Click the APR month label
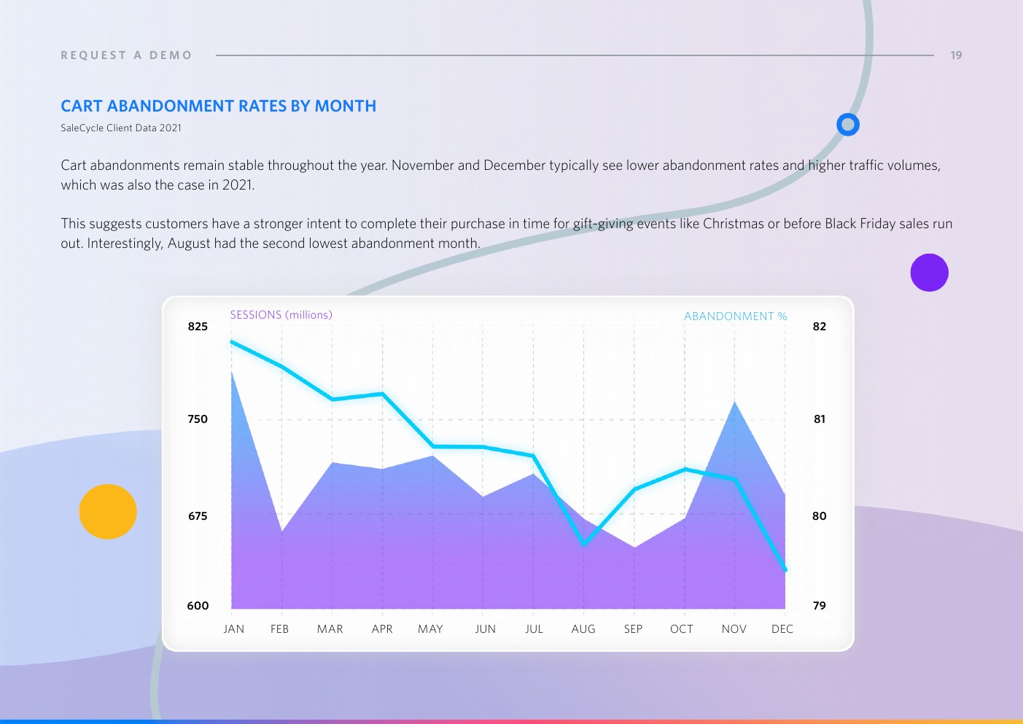The height and width of the screenshot is (724, 1023). [382, 629]
